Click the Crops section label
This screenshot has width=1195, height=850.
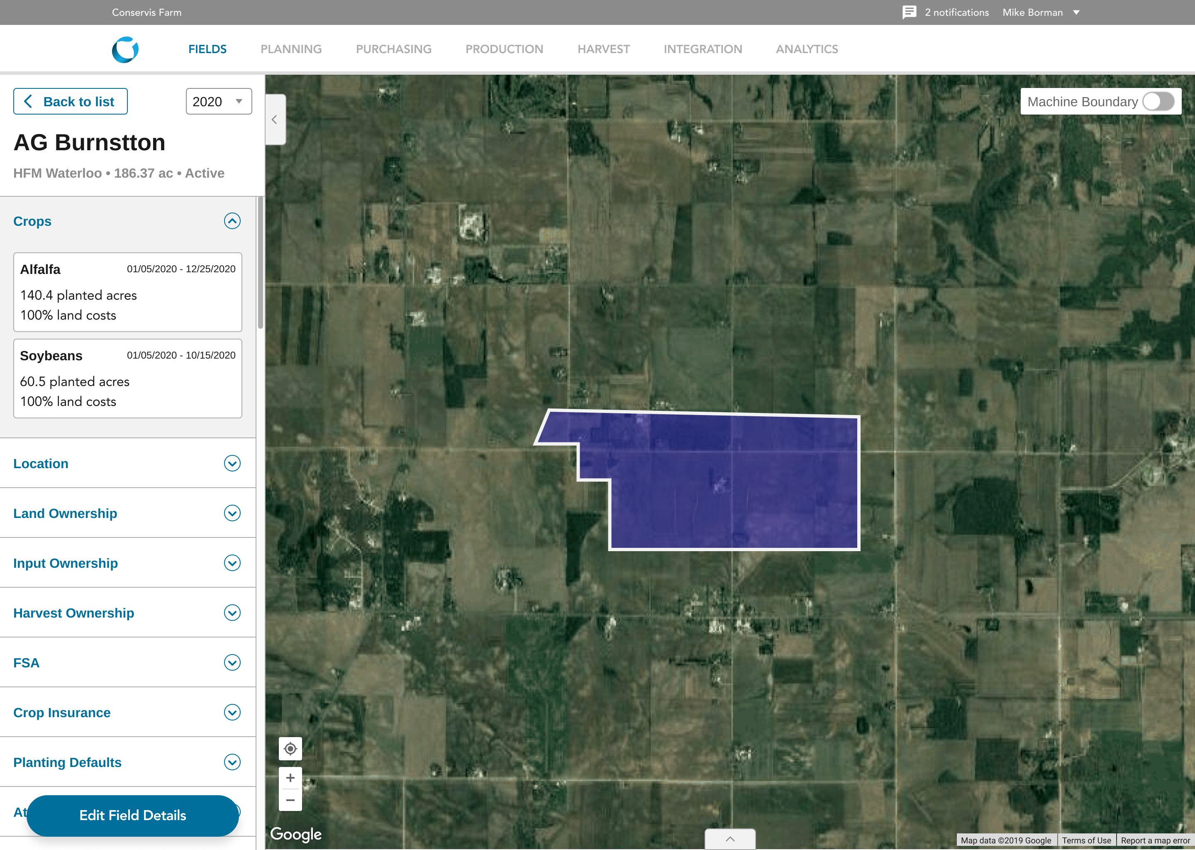coord(32,221)
